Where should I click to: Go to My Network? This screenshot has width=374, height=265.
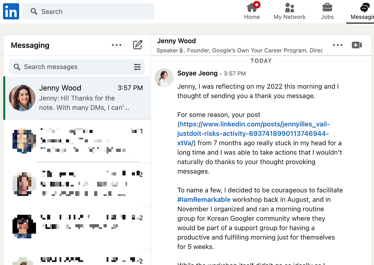coord(290,11)
